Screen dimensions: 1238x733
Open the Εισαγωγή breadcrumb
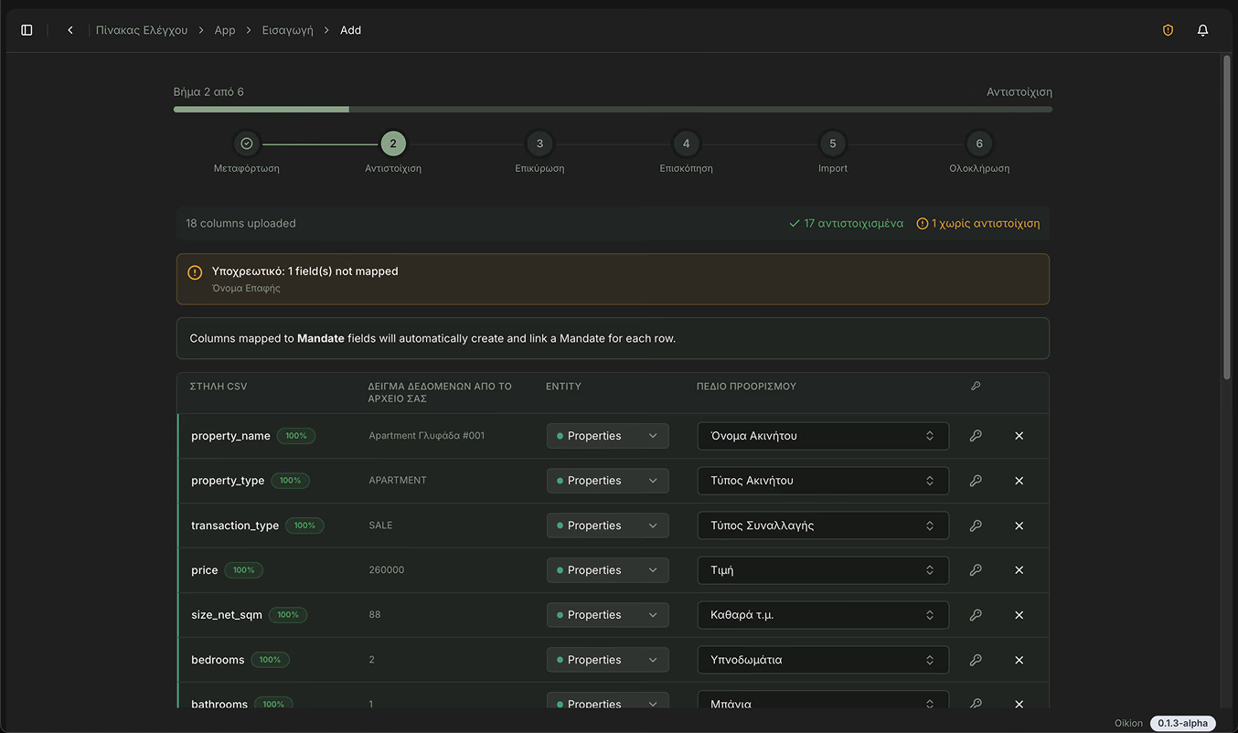tap(288, 30)
